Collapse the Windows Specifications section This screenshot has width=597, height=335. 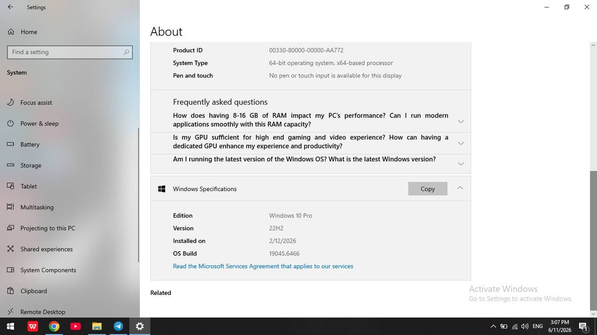tap(460, 188)
